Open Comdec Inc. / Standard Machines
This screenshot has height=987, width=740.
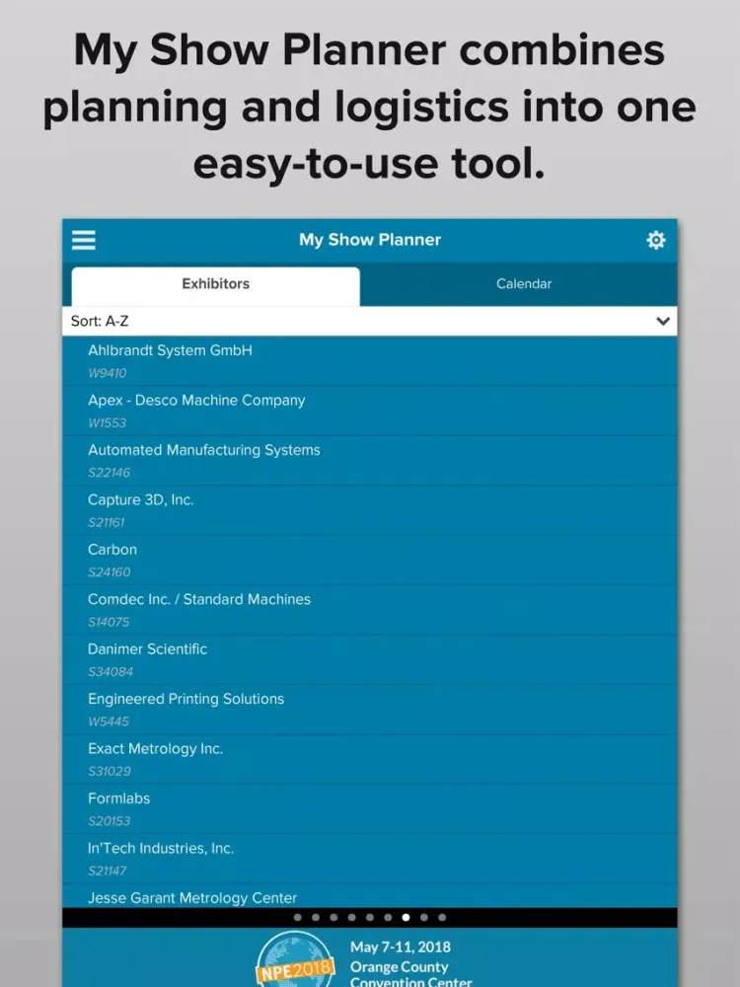pos(369,609)
